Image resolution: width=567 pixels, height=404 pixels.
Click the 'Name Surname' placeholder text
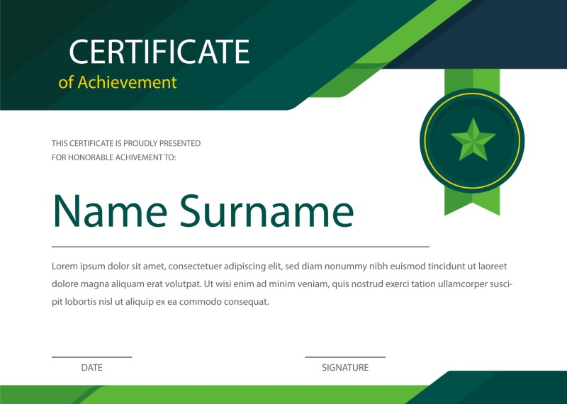point(203,211)
